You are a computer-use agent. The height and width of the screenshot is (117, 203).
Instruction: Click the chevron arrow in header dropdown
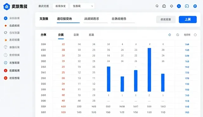[92, 6]
